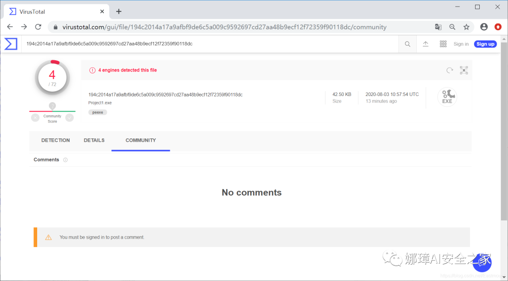The image size is (508, 281).
Task: Click the reanalyze refresh icon
Action: [x=450, y=70]
